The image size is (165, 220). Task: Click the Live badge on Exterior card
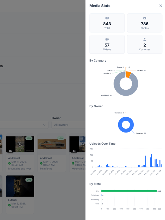coord(29,180)
